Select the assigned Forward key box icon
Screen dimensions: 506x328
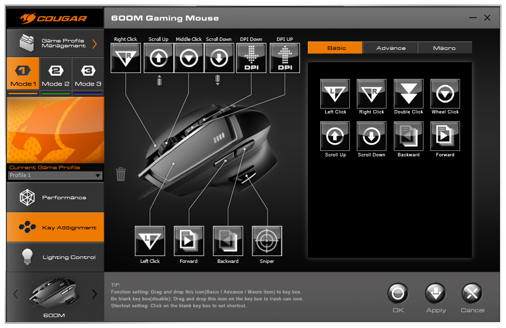click(x=189, y=241)
